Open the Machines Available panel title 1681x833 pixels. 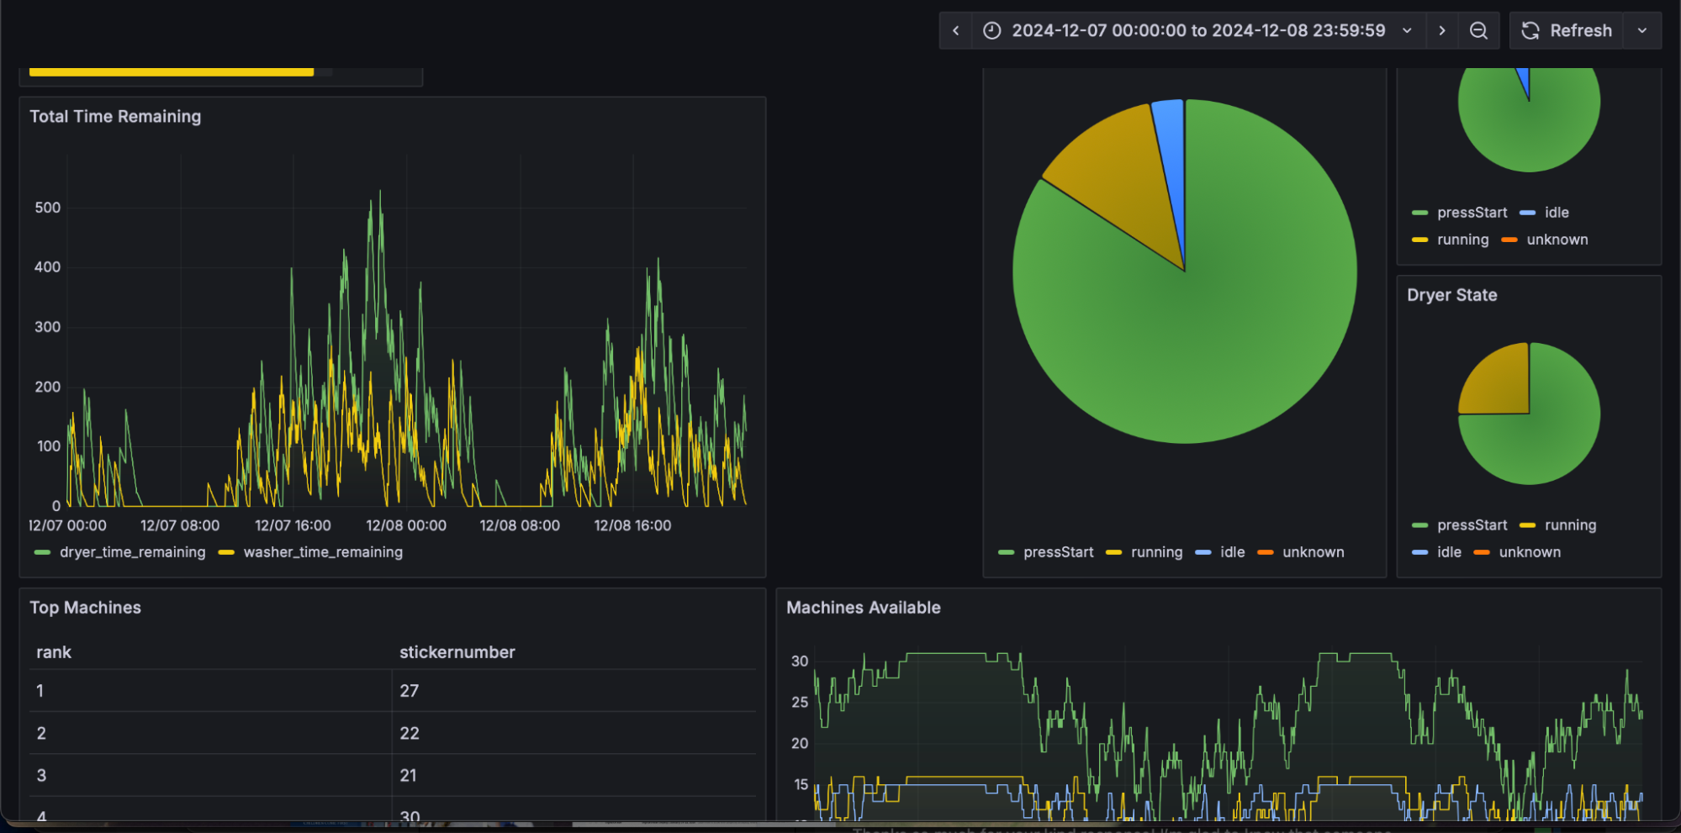[x=864, y=607]
